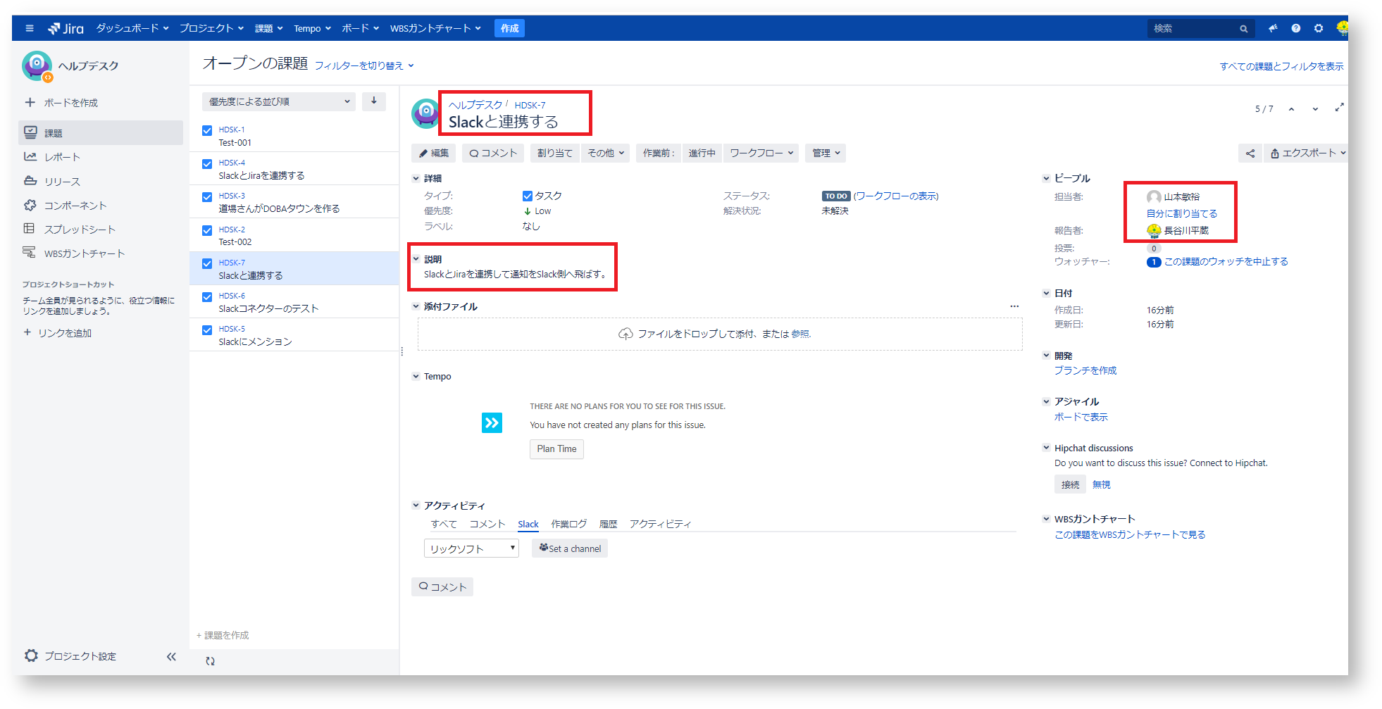
Task: Toggle the checkbox for HDSK-5
Action: click(207, 330)
